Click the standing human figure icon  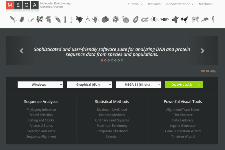point(213,19)
